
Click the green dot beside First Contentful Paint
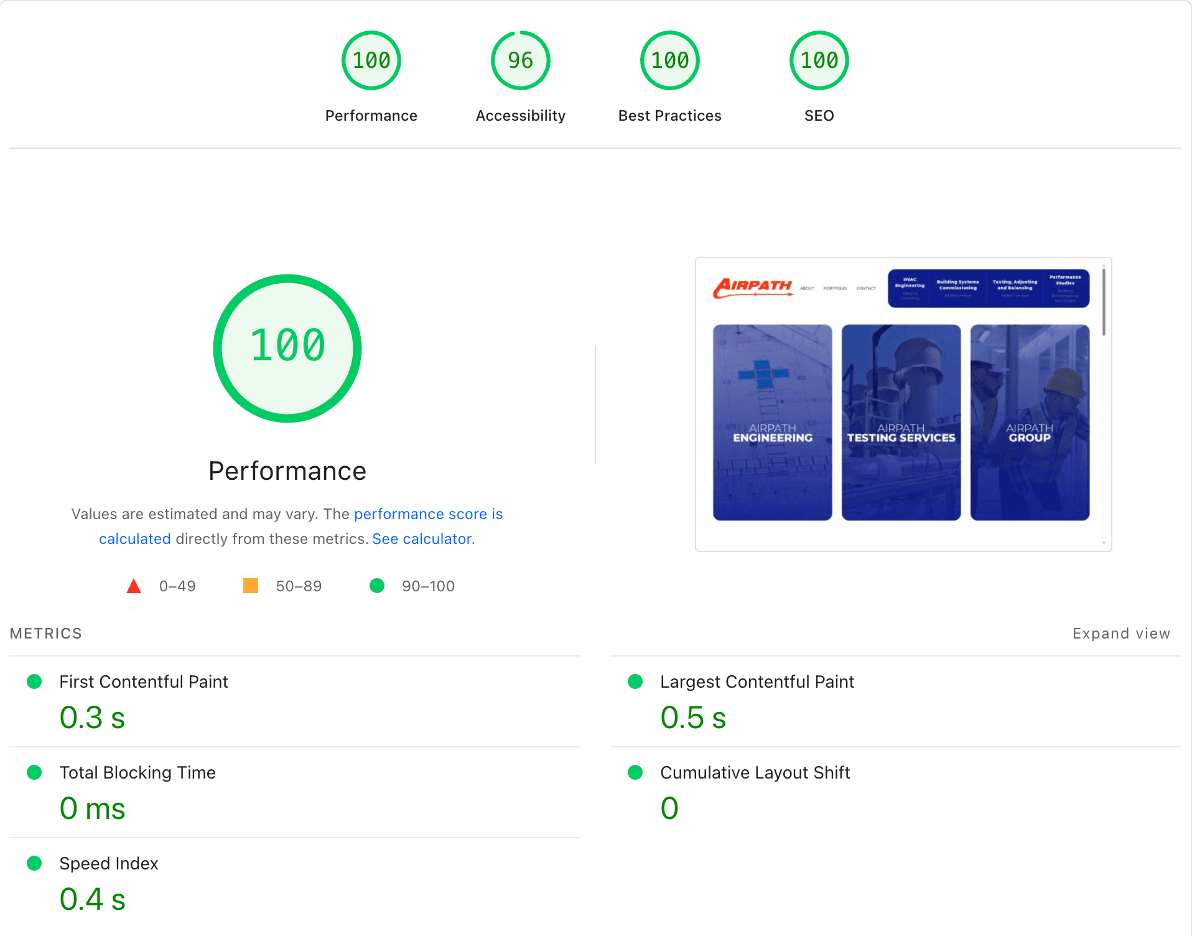34,681
